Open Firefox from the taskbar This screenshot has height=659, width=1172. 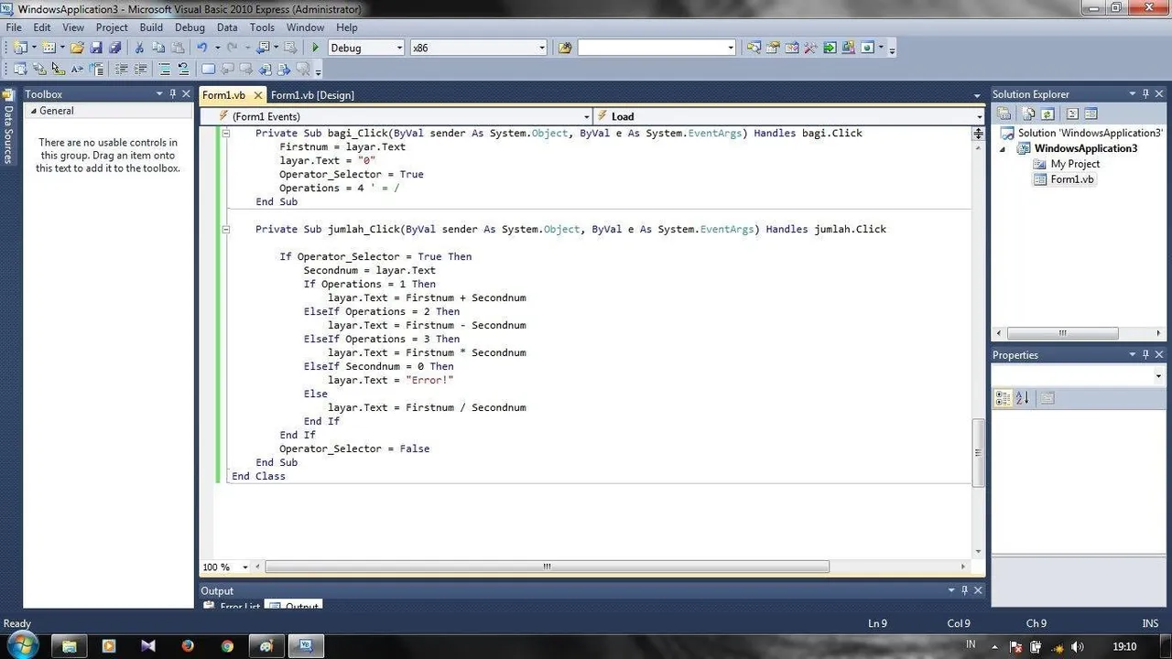(188, 645)
